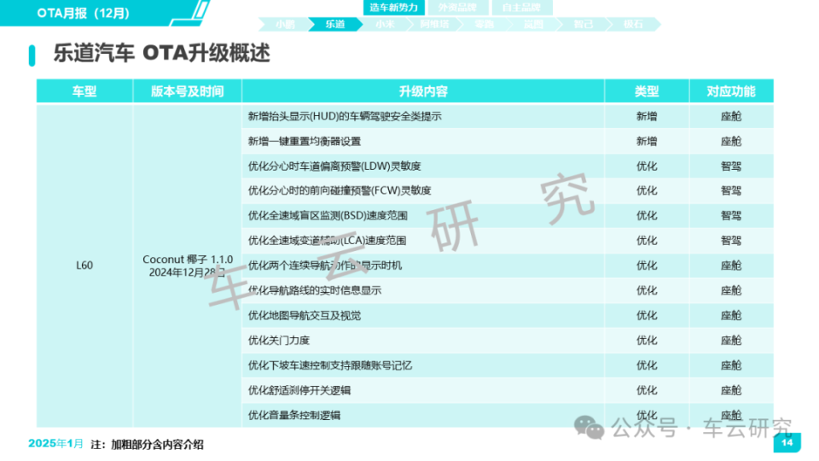Viewport: 819px width, 461px height.
Task: Click 新增 type in the HUD row
Action: pos(647,117)
